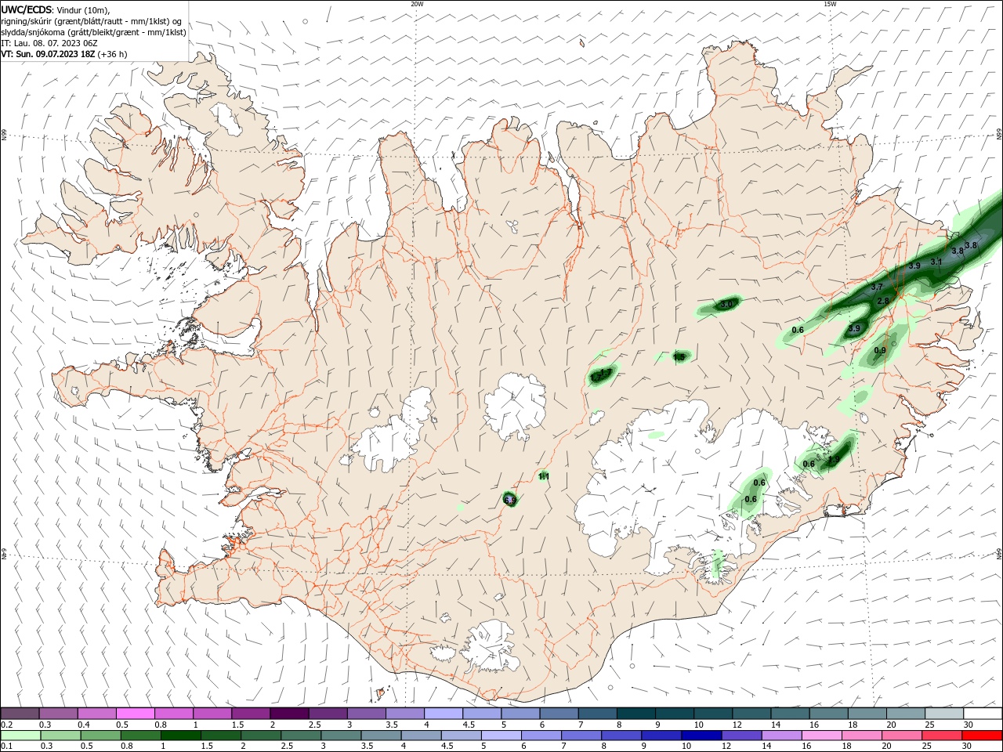Click the "IT: Lau. 08. 07. 2023 06Z" line
Viewport: 1003px width, 752px height.
(51, 43)
